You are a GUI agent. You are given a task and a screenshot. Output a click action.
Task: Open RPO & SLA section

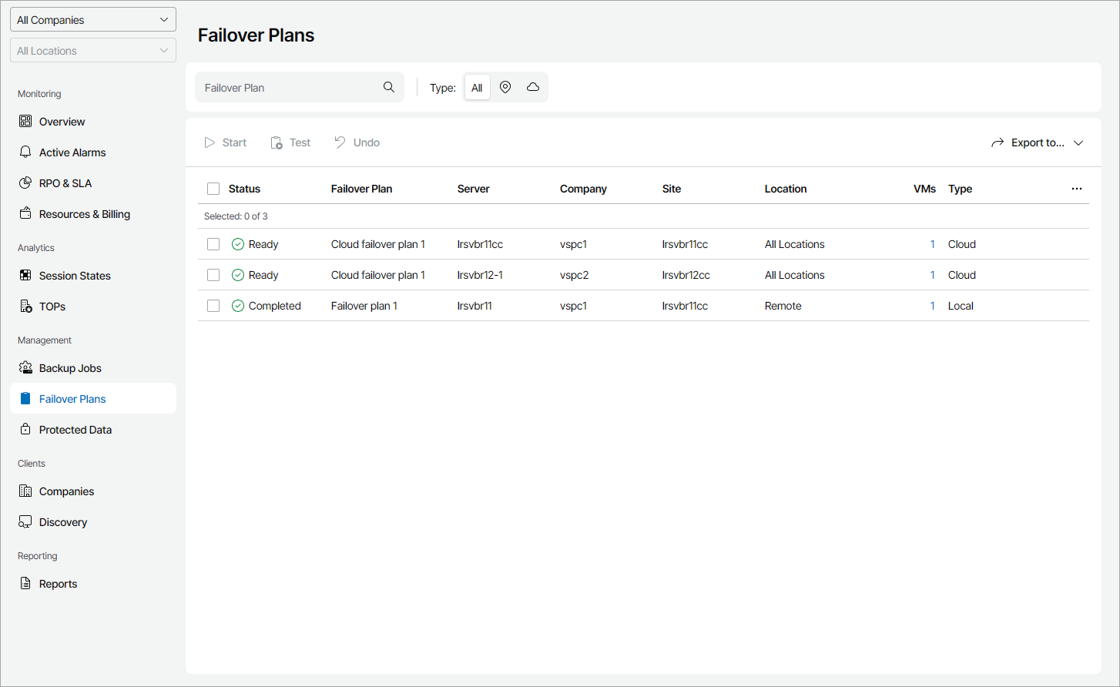65,183
